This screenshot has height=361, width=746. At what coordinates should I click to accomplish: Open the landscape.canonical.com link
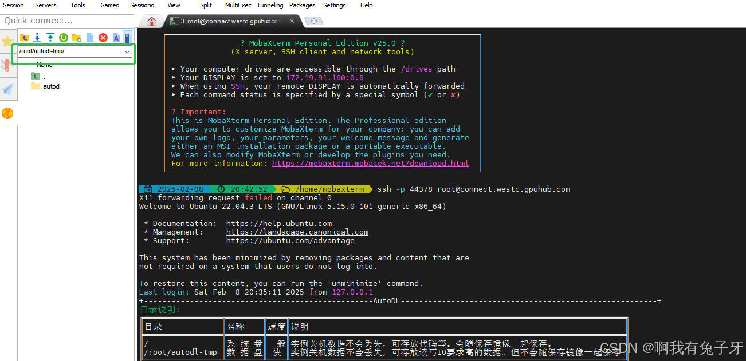coord(297,232)
